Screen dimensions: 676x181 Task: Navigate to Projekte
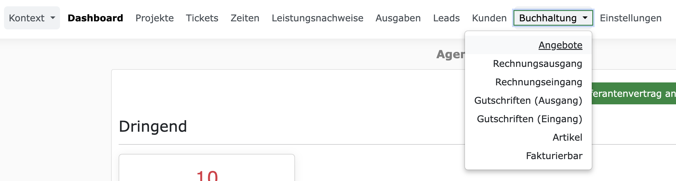155,18
